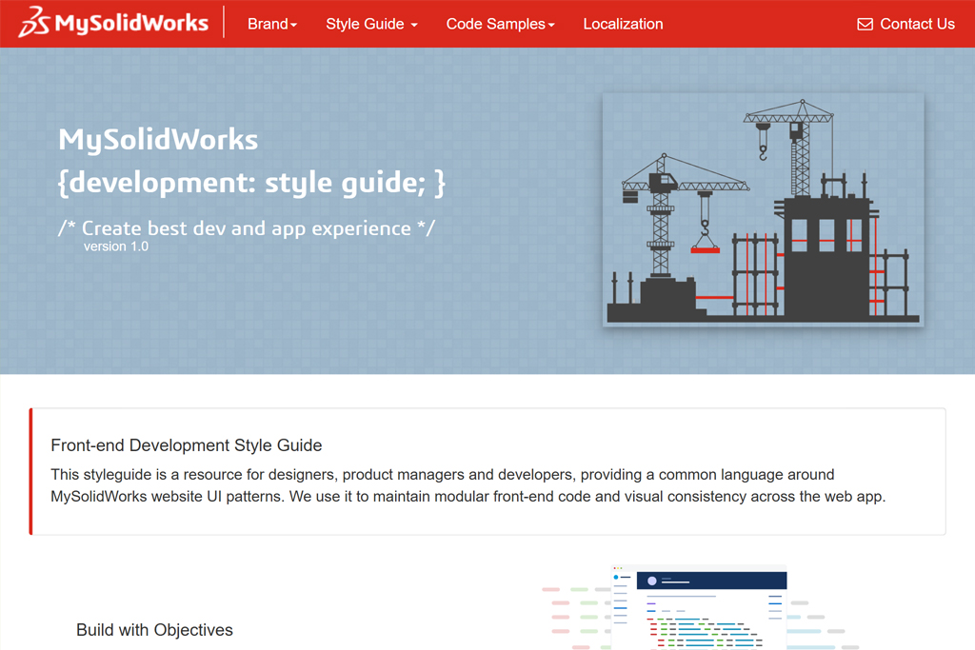Select the 'MySolidWorks' hero heading text
Viewport: 975px width, 650px height.
pos(158,139)
